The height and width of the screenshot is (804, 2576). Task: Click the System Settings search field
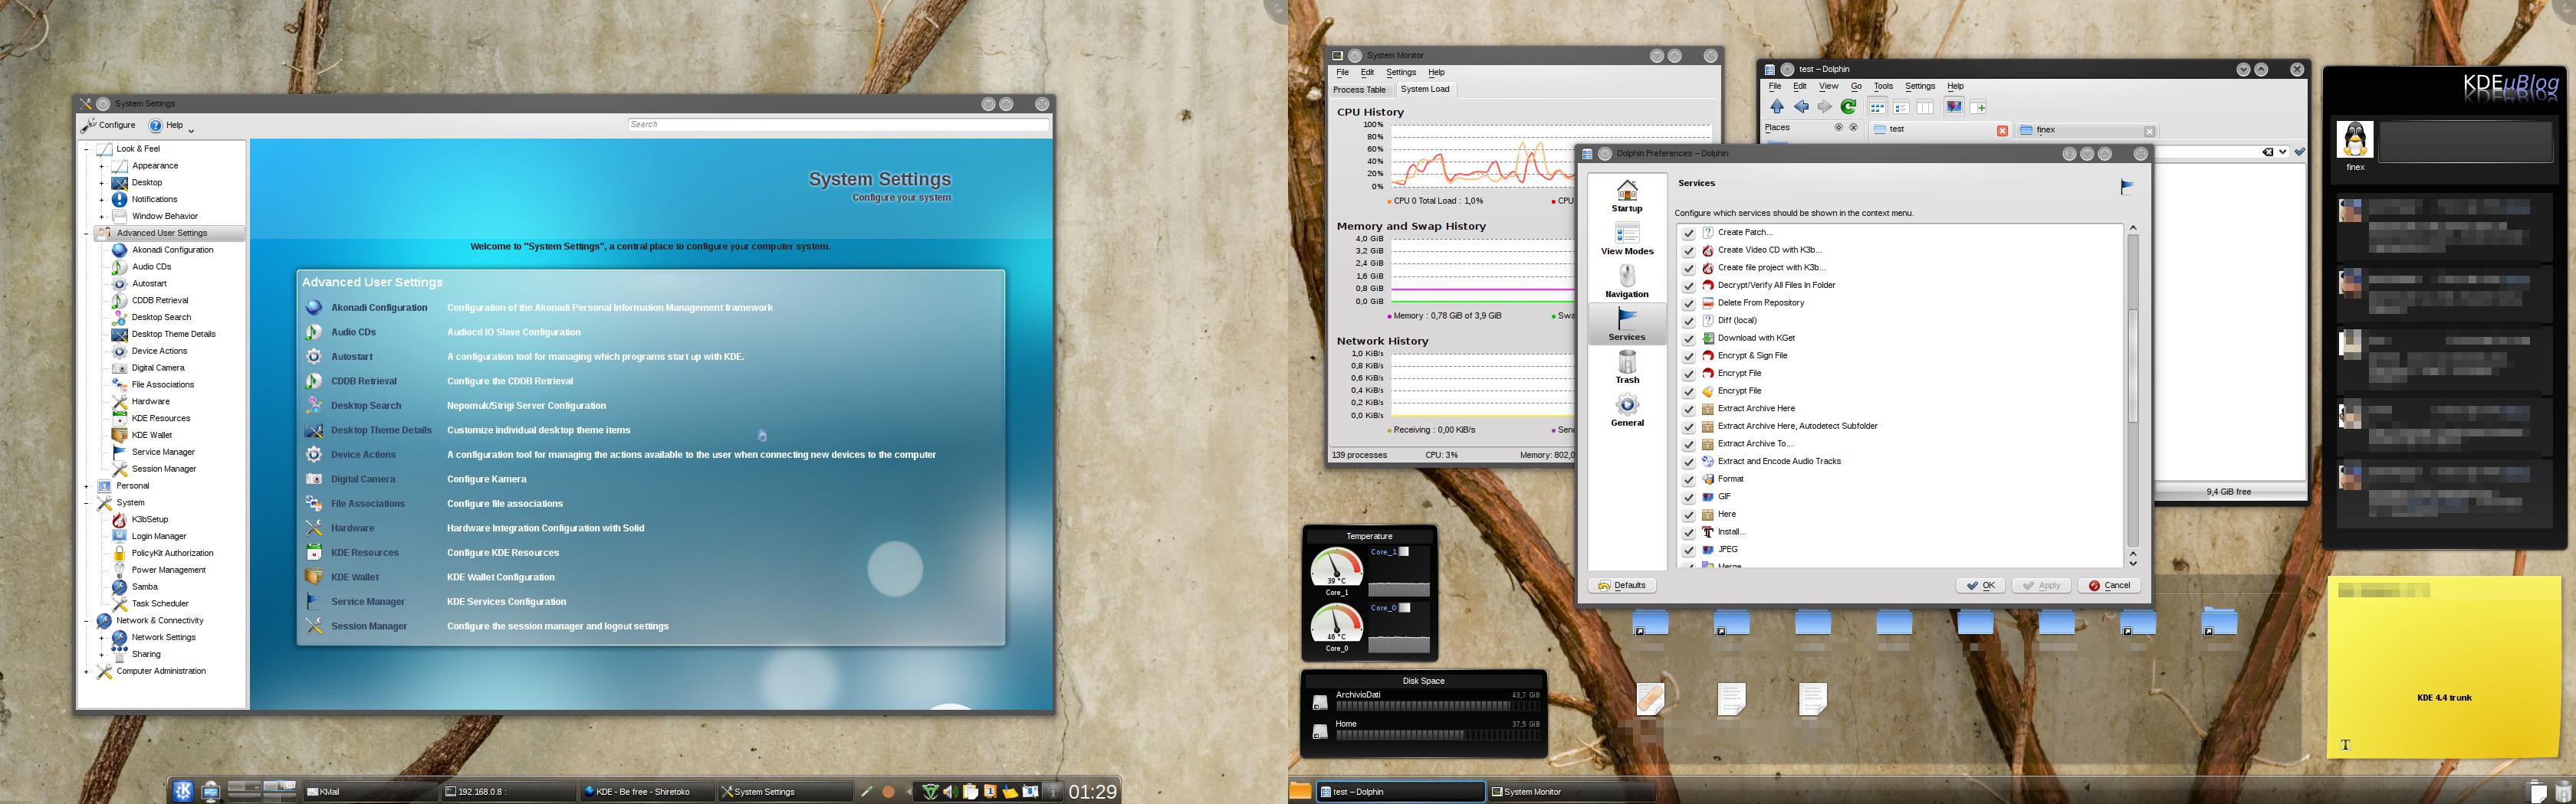838,125
